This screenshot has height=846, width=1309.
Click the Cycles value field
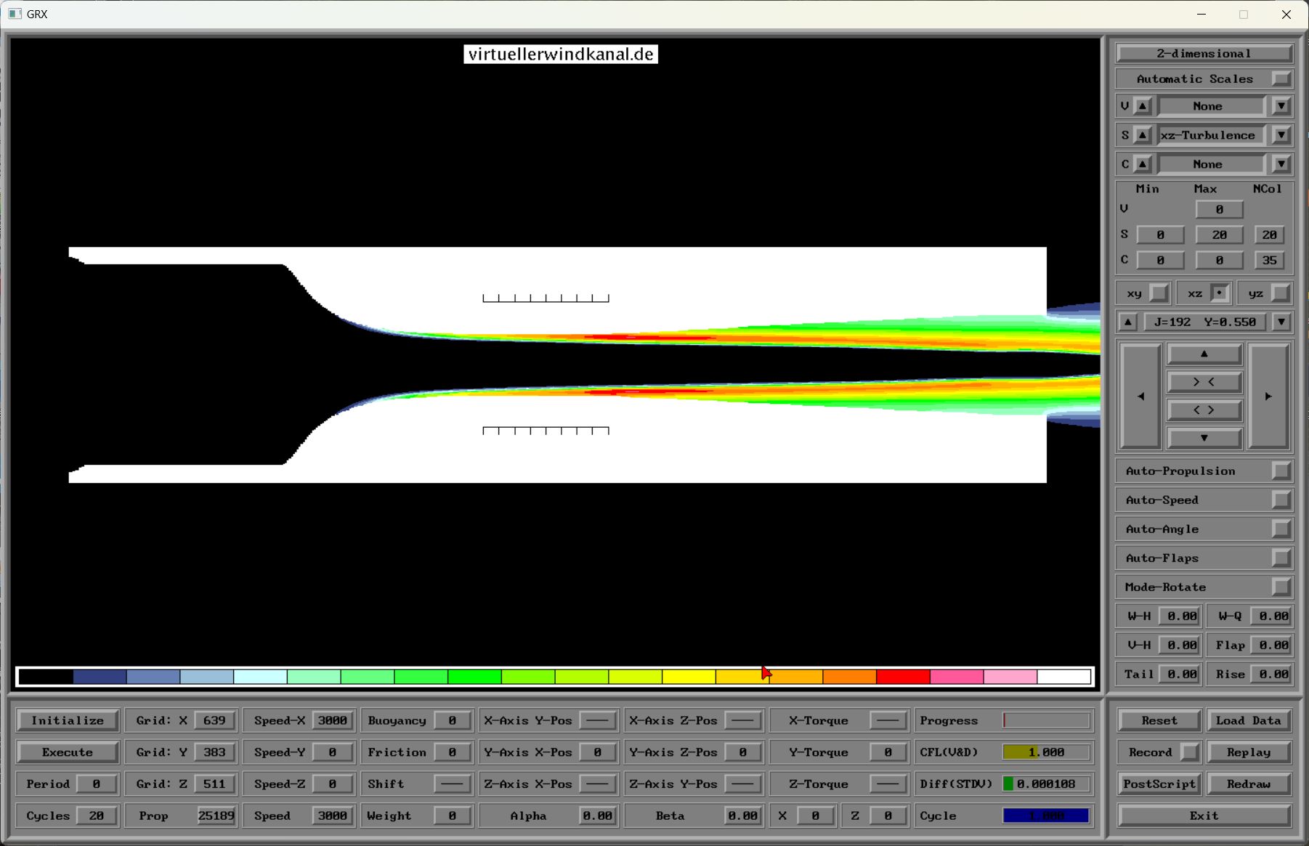97,816
